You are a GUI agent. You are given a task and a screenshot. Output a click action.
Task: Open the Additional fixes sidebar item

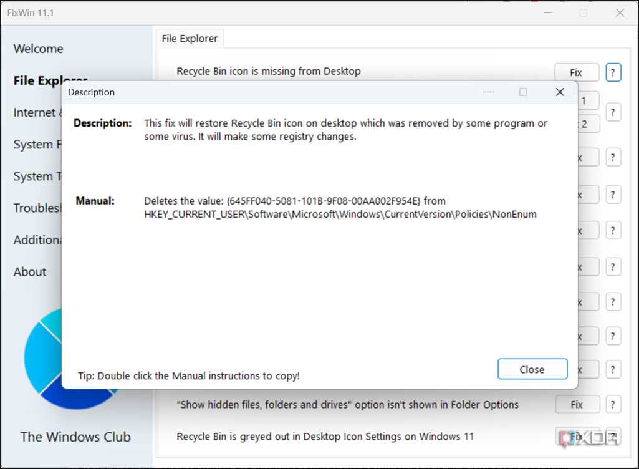click(x=37, y=240)
